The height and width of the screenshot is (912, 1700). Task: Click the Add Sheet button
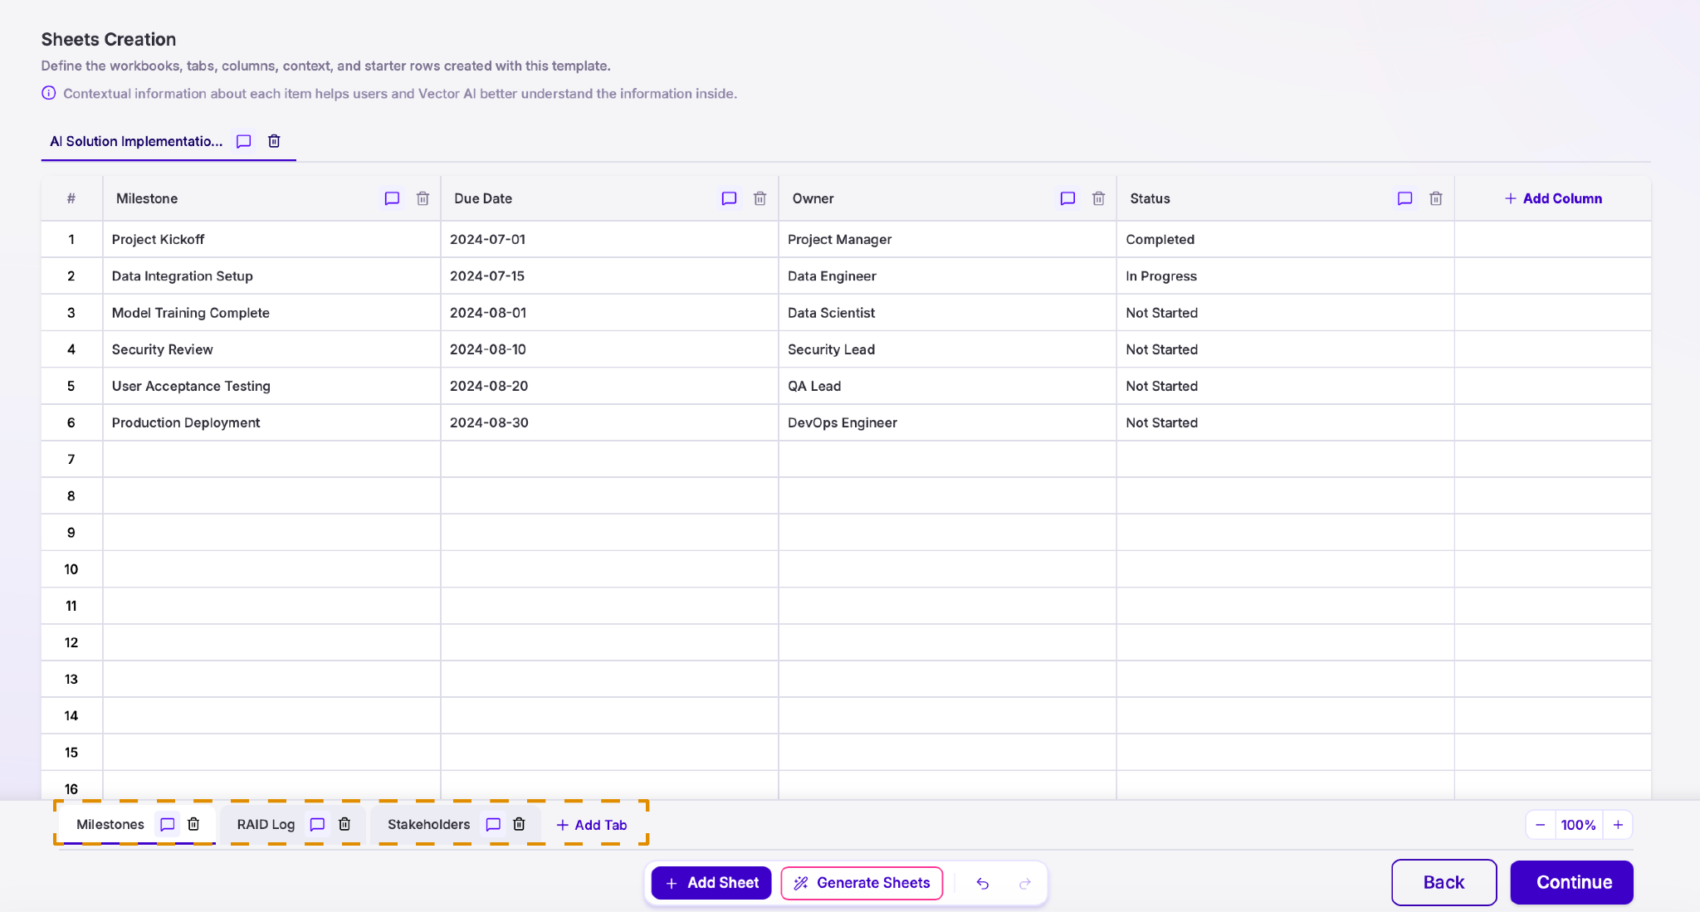point(711,883)
